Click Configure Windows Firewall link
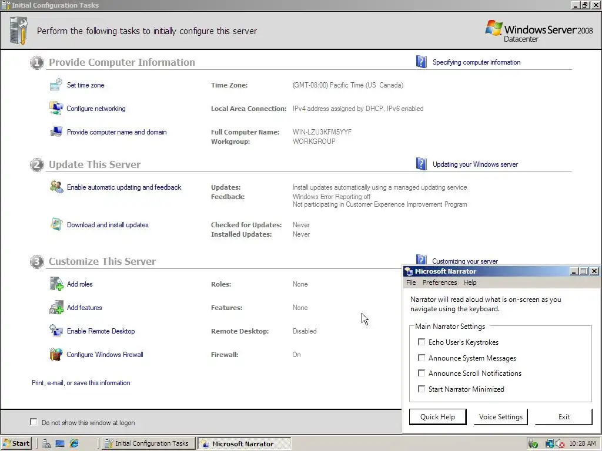This screenshot has height=451, width=602. [x=105, y=354]
